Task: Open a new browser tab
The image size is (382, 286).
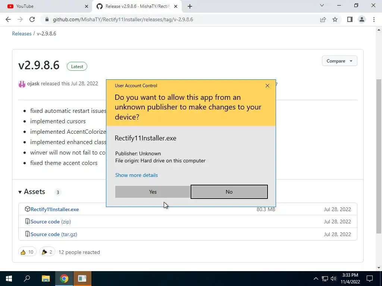Action: [x=190, y=6]
